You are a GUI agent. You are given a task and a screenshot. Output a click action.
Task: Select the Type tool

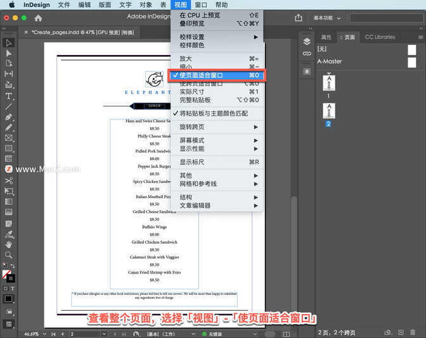pyautogui.click(x=9, y=96)
